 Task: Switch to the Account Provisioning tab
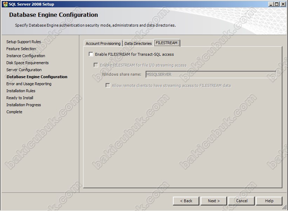[103, 43]
